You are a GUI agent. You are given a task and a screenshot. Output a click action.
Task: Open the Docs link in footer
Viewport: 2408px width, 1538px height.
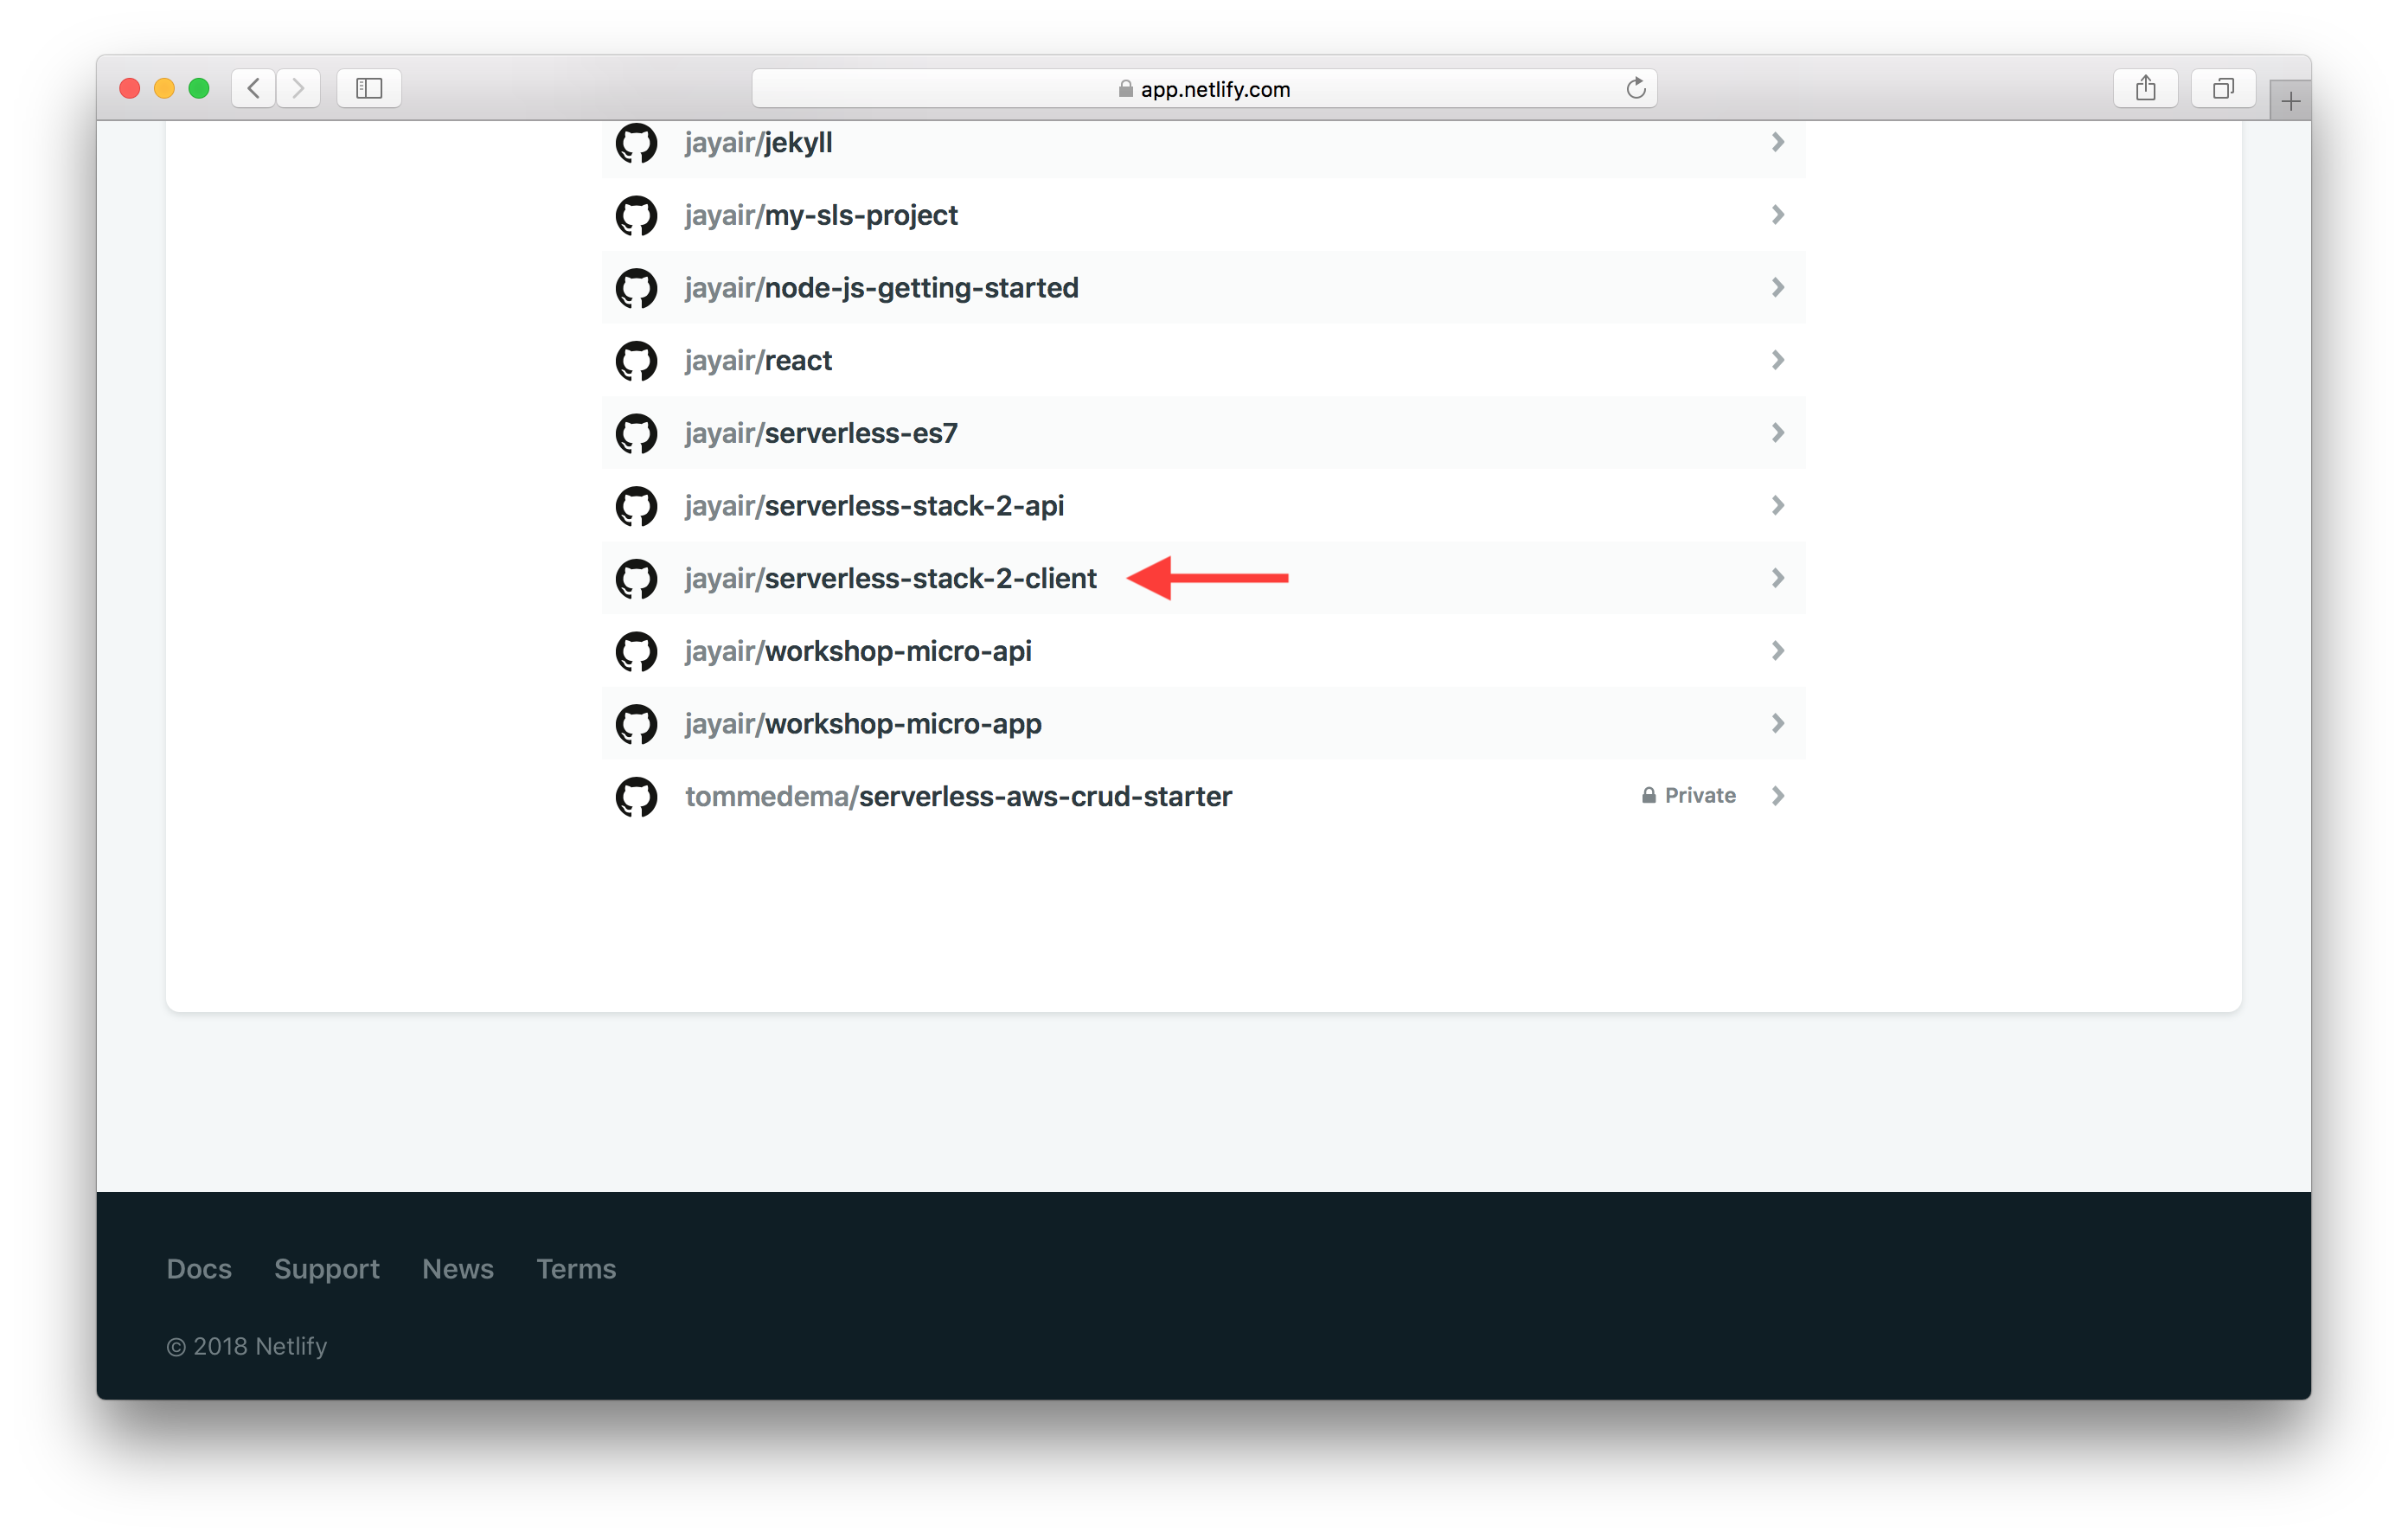point(198,1267)
